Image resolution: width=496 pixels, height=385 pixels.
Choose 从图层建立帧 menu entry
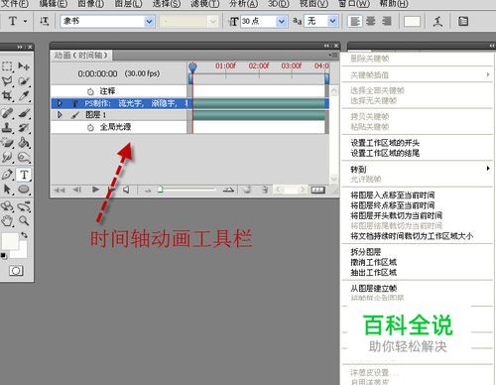click(374, 288)
